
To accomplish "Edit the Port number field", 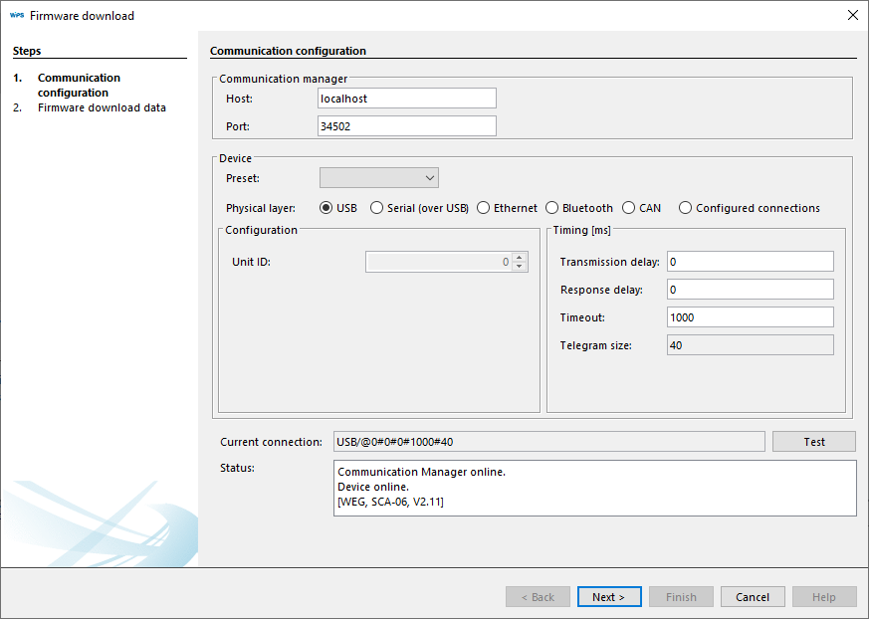I will pos(406,126).
